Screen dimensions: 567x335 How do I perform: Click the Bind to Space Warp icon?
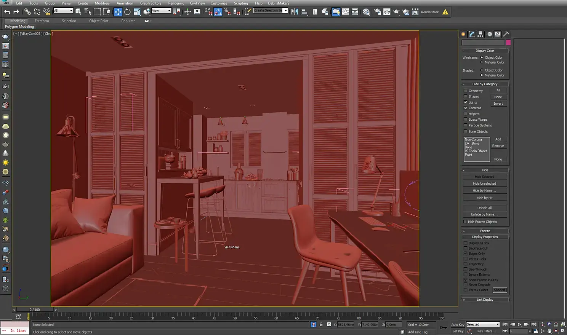(x=46, y=12)
